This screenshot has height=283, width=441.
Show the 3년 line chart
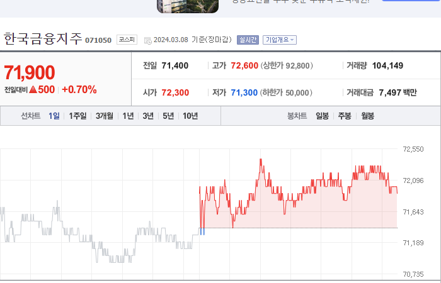pos(148,116)
